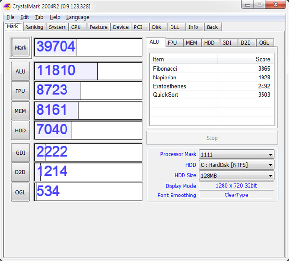The width and height of the screenshot is (289, 261).
Task: Open the HDD Size dropdown
Action: (x=236, y=176)
